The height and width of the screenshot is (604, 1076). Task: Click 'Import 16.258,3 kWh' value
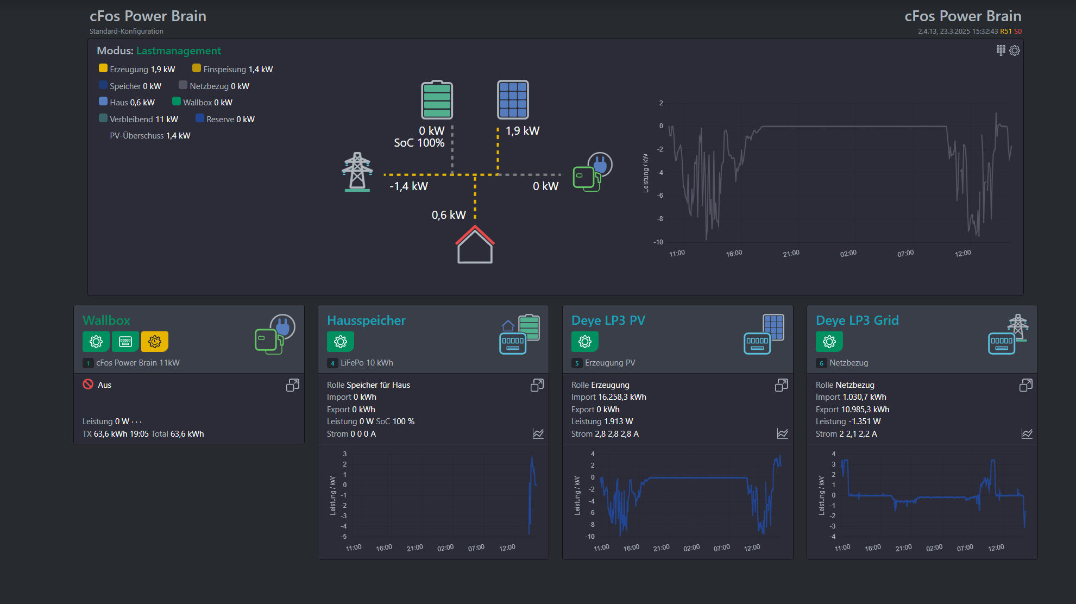tap(609, 397)
